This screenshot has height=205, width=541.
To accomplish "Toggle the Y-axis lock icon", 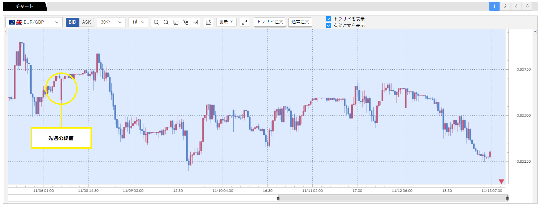I will click(186, 22).
